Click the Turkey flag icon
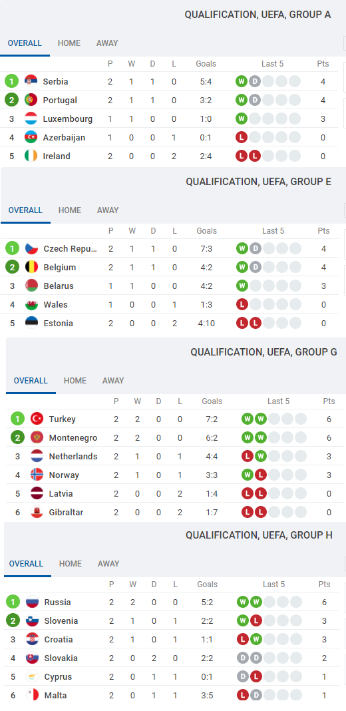 [x=37, y=419]
